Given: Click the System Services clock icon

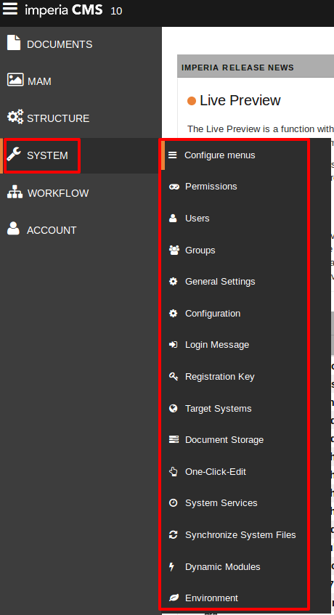Looking at the screenshot, I should point(173,503).
